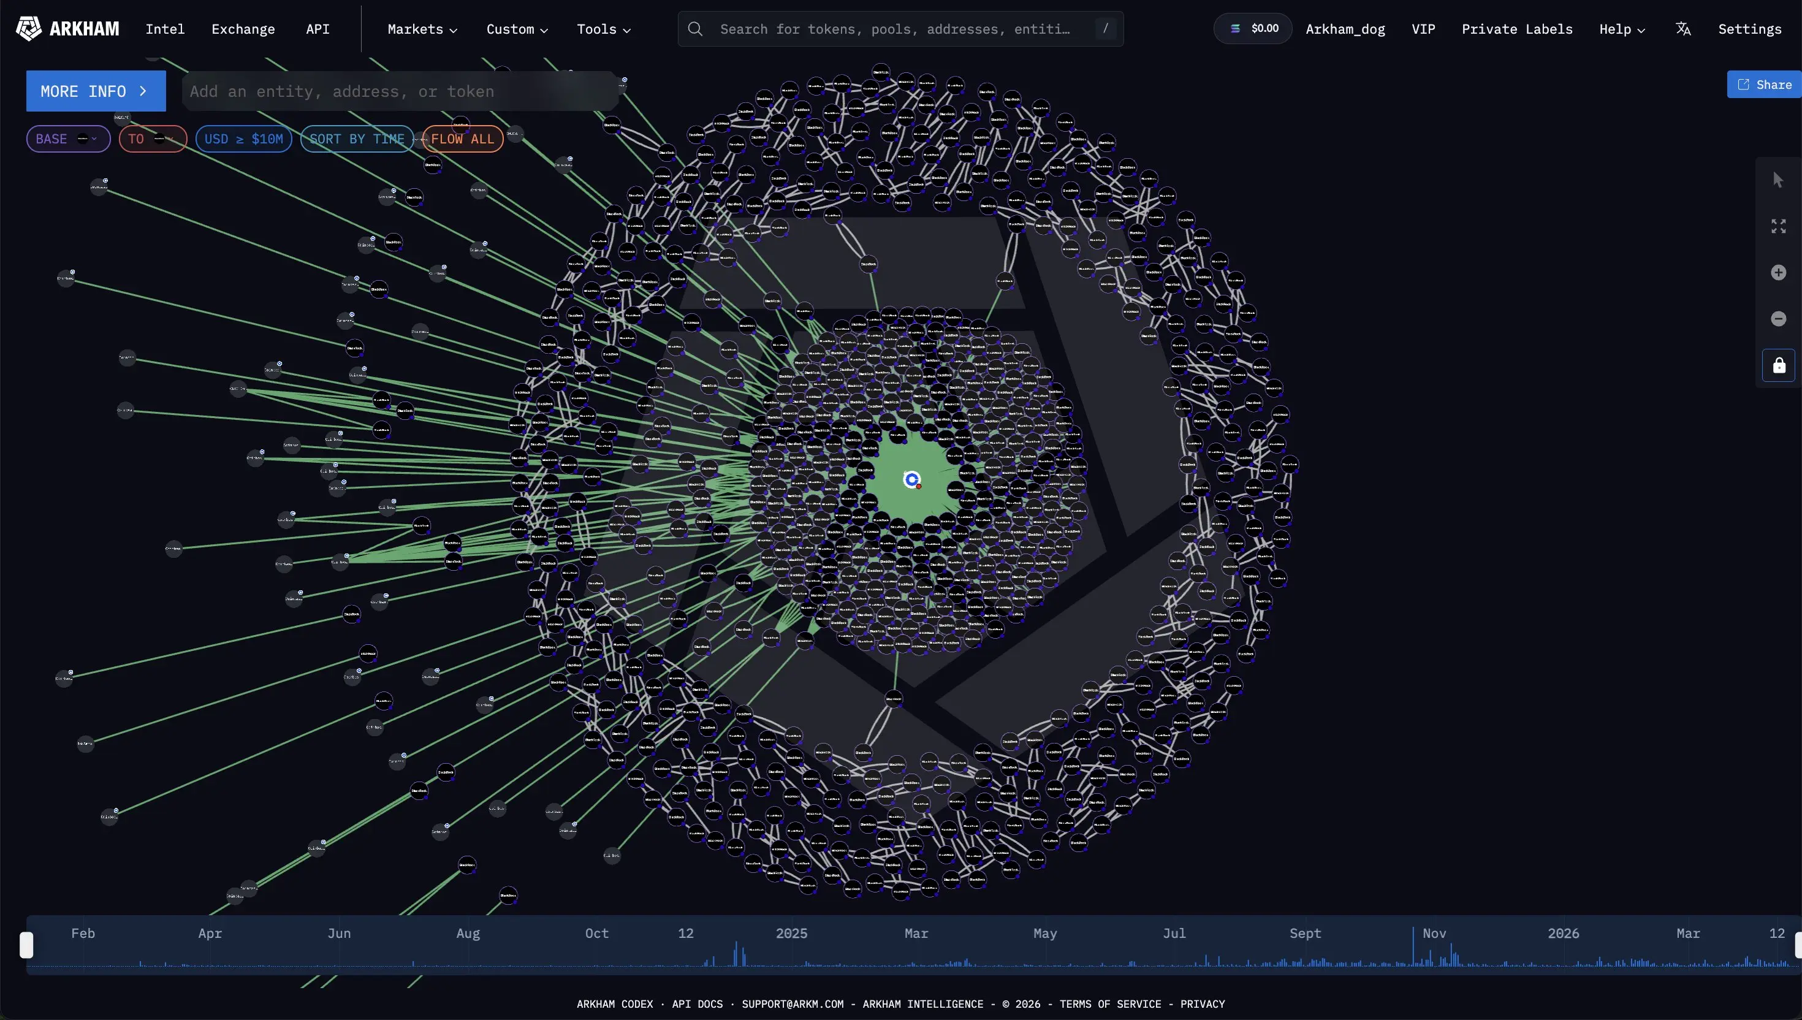Click the fit-to-screen expand icon
Screen dimensions: 1802x1020
(1777, 226)
